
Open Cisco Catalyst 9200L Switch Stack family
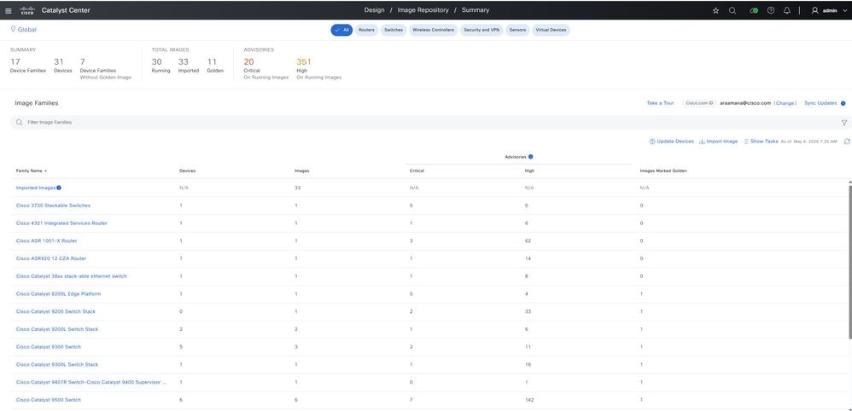(x=57, y=329)
